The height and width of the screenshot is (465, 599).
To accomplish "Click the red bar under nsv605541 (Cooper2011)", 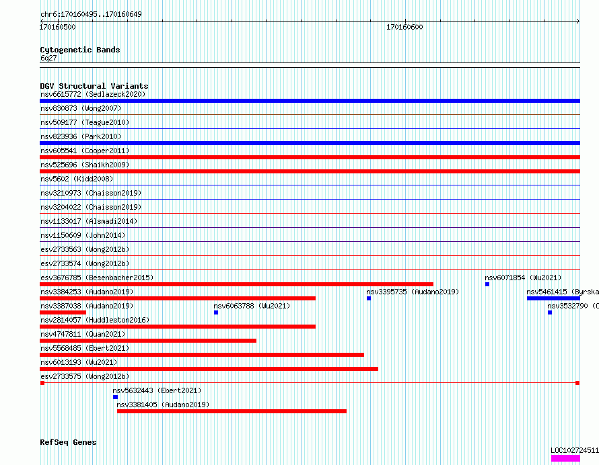I will pyautogui.click(x=310, y=157).
